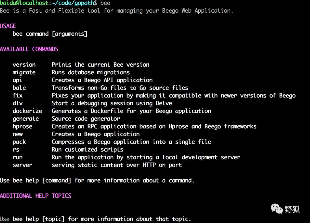Click the 'generate' command name
The height and width of the screenshot is (223, 310).
coord(26,119)
